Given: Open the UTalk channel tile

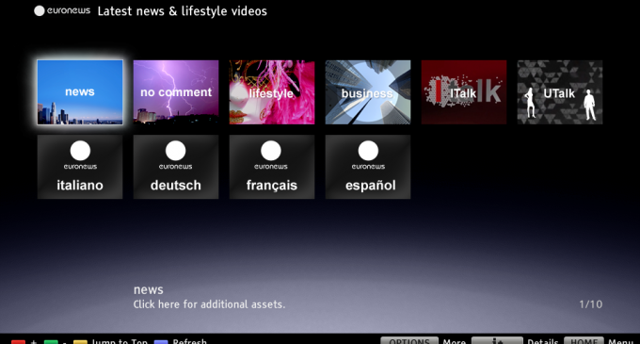Looking at the screenshot, I should [560, 92].
